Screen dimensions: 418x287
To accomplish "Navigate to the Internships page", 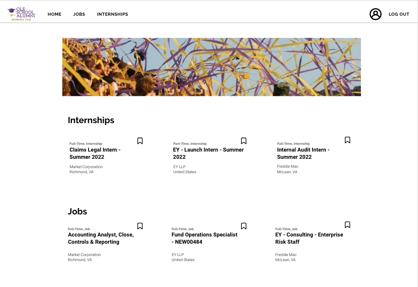I will tap(112, 14).
